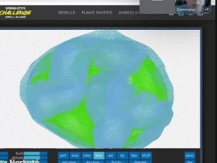Open the FLAME PAINTER menu item
Image resolution: width=217 pixels, height=163 pixels.
click(97, 12)
